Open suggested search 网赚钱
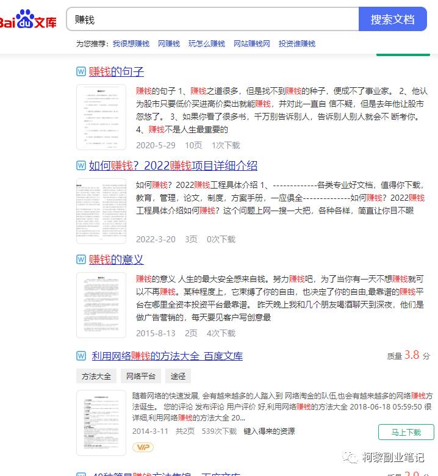438x476 pixels. point(169,44)
